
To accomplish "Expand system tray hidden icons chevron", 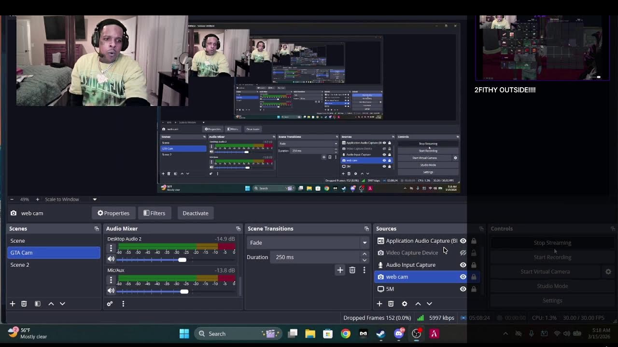I will pos(506,334).
